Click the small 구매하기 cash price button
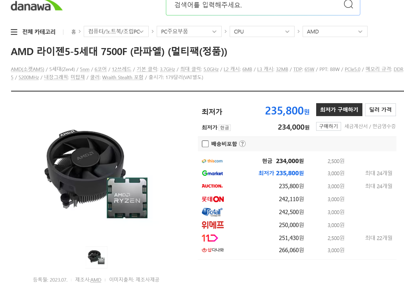This screenshot has height=290, width=404. (x=329, y=126)
